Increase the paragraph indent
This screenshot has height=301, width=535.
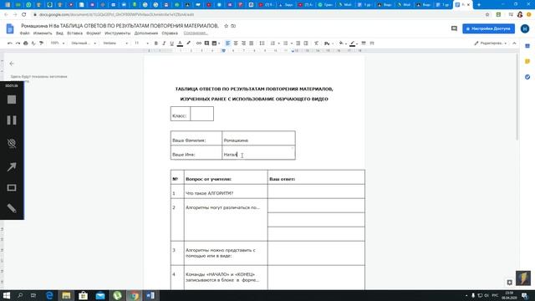[x=306, y=43]
